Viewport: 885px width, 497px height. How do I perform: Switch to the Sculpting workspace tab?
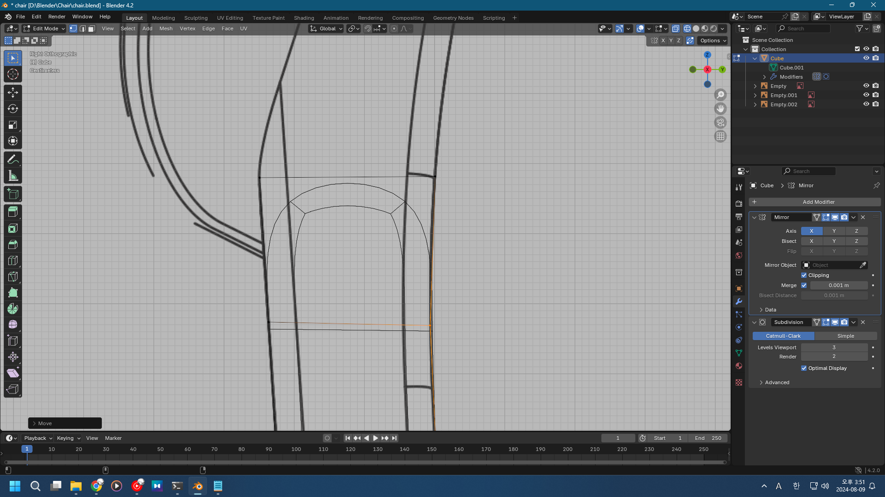196,18
